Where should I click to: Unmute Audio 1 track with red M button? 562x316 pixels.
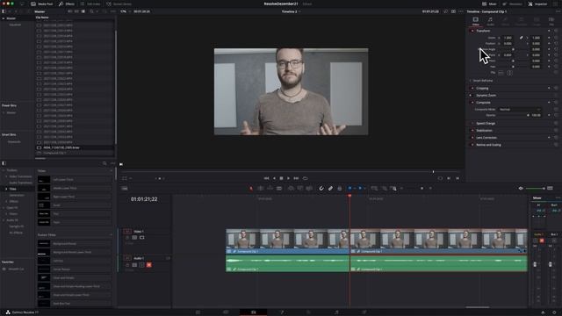[148, 265]
